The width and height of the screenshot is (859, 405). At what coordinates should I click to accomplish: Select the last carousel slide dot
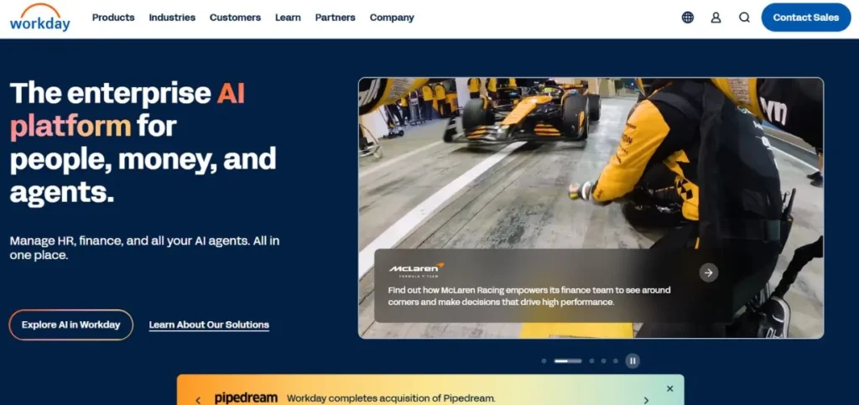pos(616,361)
